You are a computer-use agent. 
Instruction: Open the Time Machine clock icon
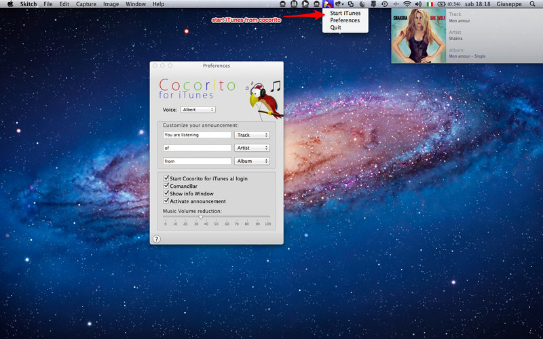[385, 4]
